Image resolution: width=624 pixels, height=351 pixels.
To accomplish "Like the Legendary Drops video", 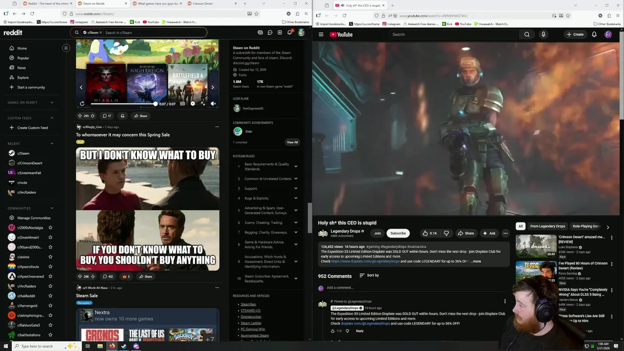I will [x=429, y=233].
